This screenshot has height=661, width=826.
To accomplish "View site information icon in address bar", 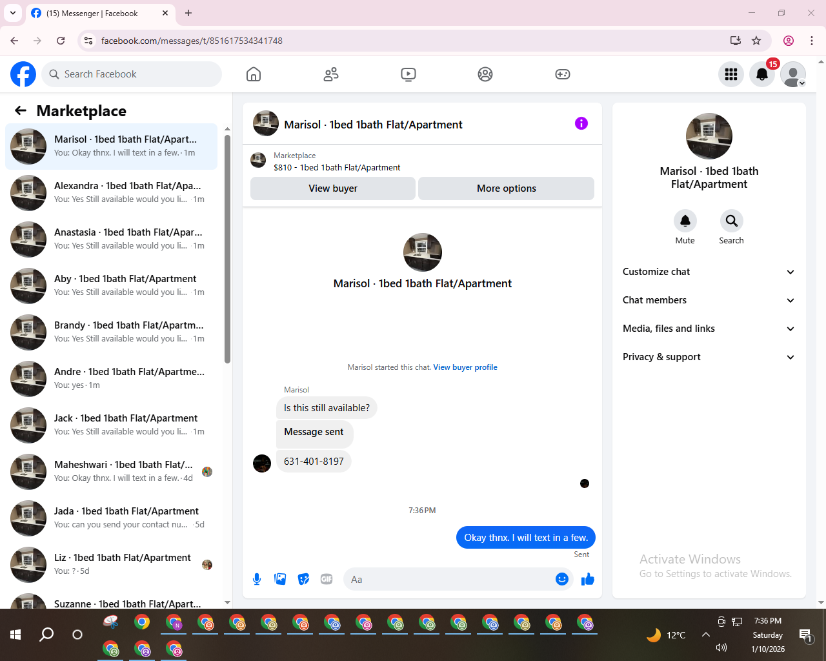I will (88, 41).
